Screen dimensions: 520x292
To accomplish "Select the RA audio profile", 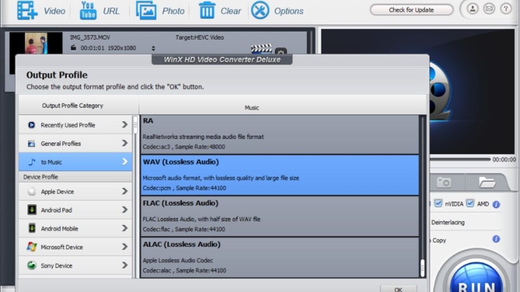I will (x=280, y=134).
